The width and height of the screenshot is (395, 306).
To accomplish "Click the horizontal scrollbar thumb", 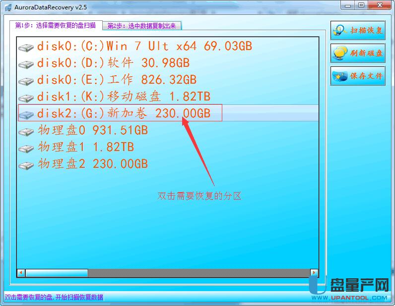I will 56,273.
